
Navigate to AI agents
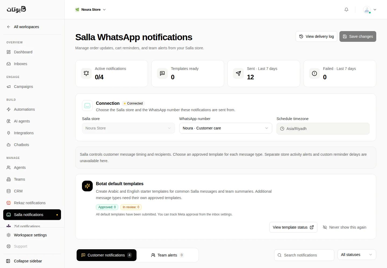pyautogui.click(x=32, y=121)
